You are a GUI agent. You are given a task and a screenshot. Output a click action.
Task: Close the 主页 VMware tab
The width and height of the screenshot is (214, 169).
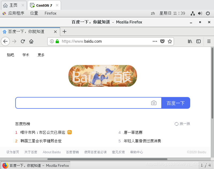click(23, 5)
